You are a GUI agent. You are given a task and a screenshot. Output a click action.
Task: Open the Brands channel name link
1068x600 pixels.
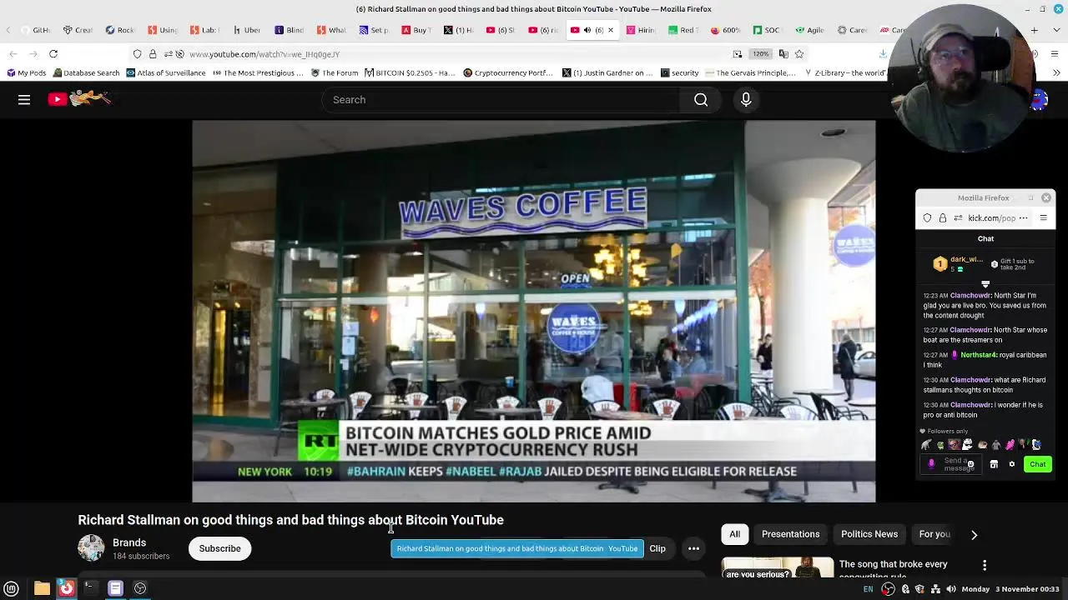[129, 542]
